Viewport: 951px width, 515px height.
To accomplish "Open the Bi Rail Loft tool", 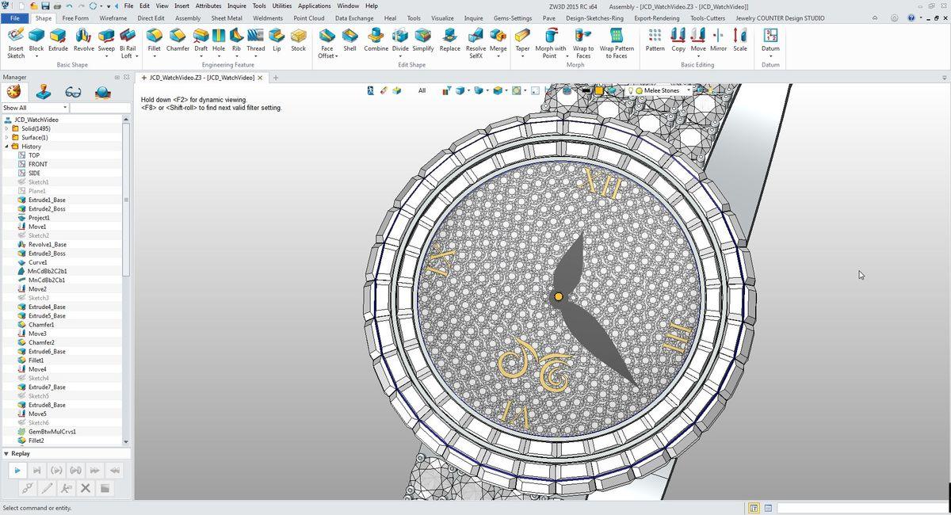I will [x=128, y=43].
